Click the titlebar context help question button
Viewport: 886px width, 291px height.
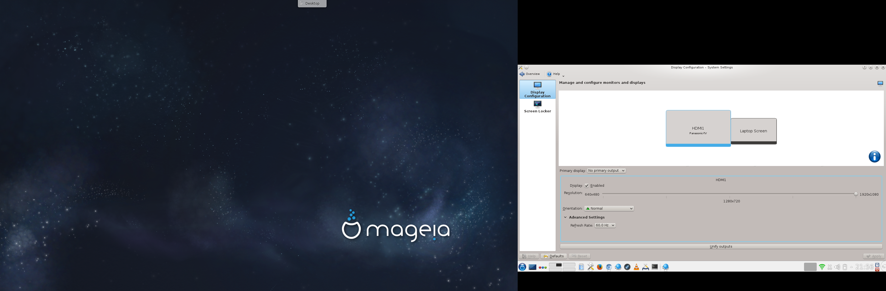point(864,68)
